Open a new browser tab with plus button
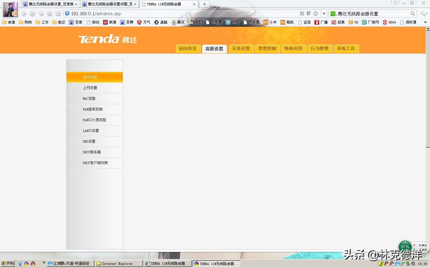This screenshot has width=430, height=268. pyautogui.click(x=204, y=4)
